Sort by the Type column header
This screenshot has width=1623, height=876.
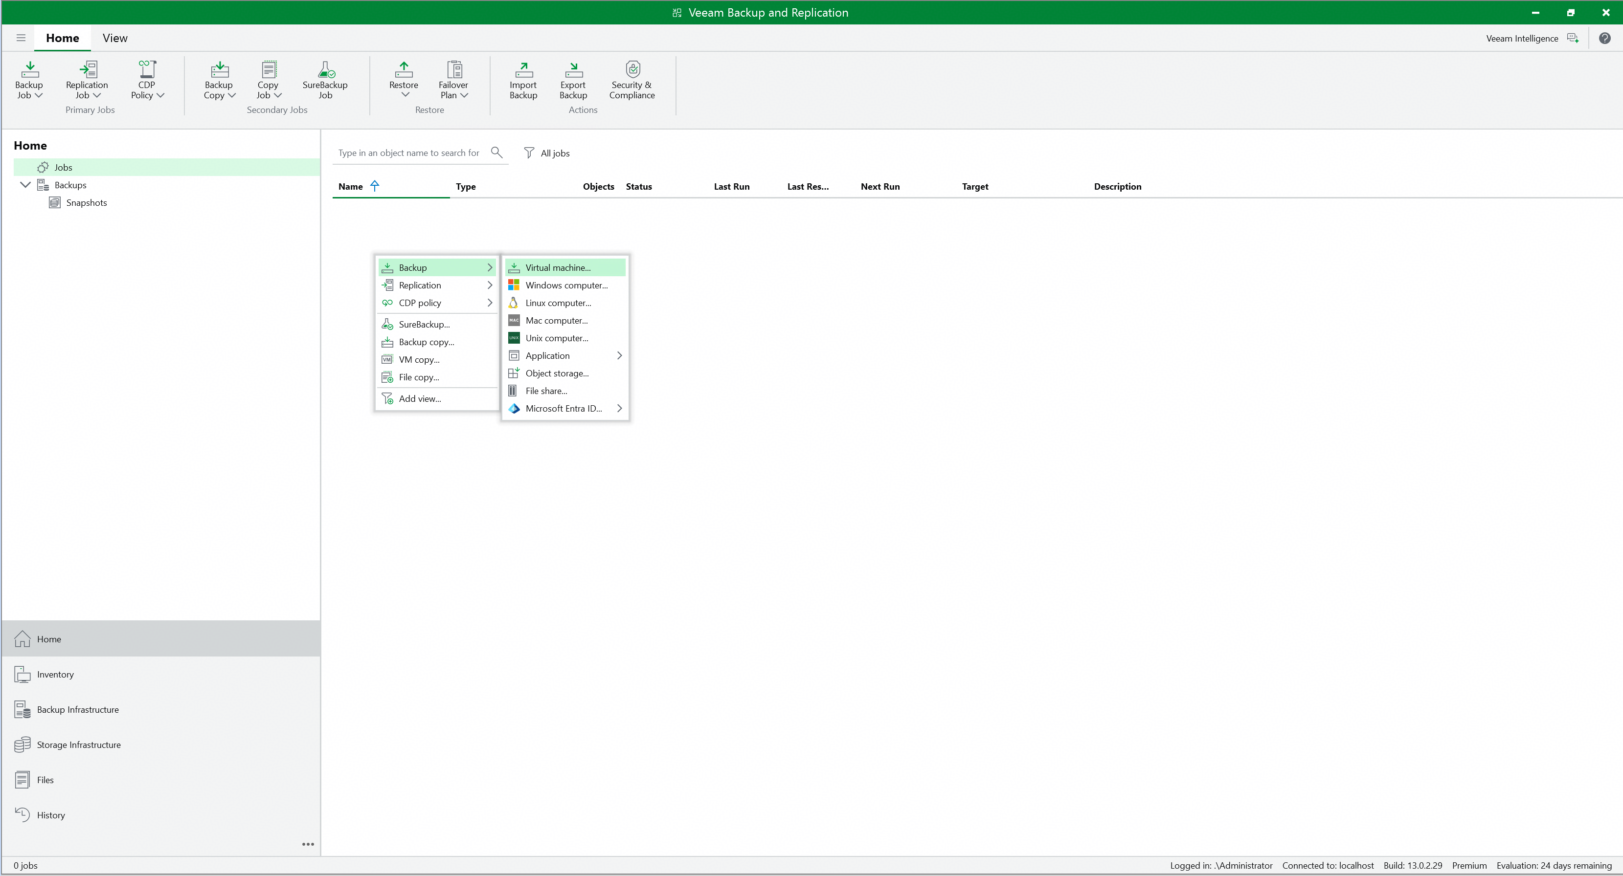(x=466, y=186)
